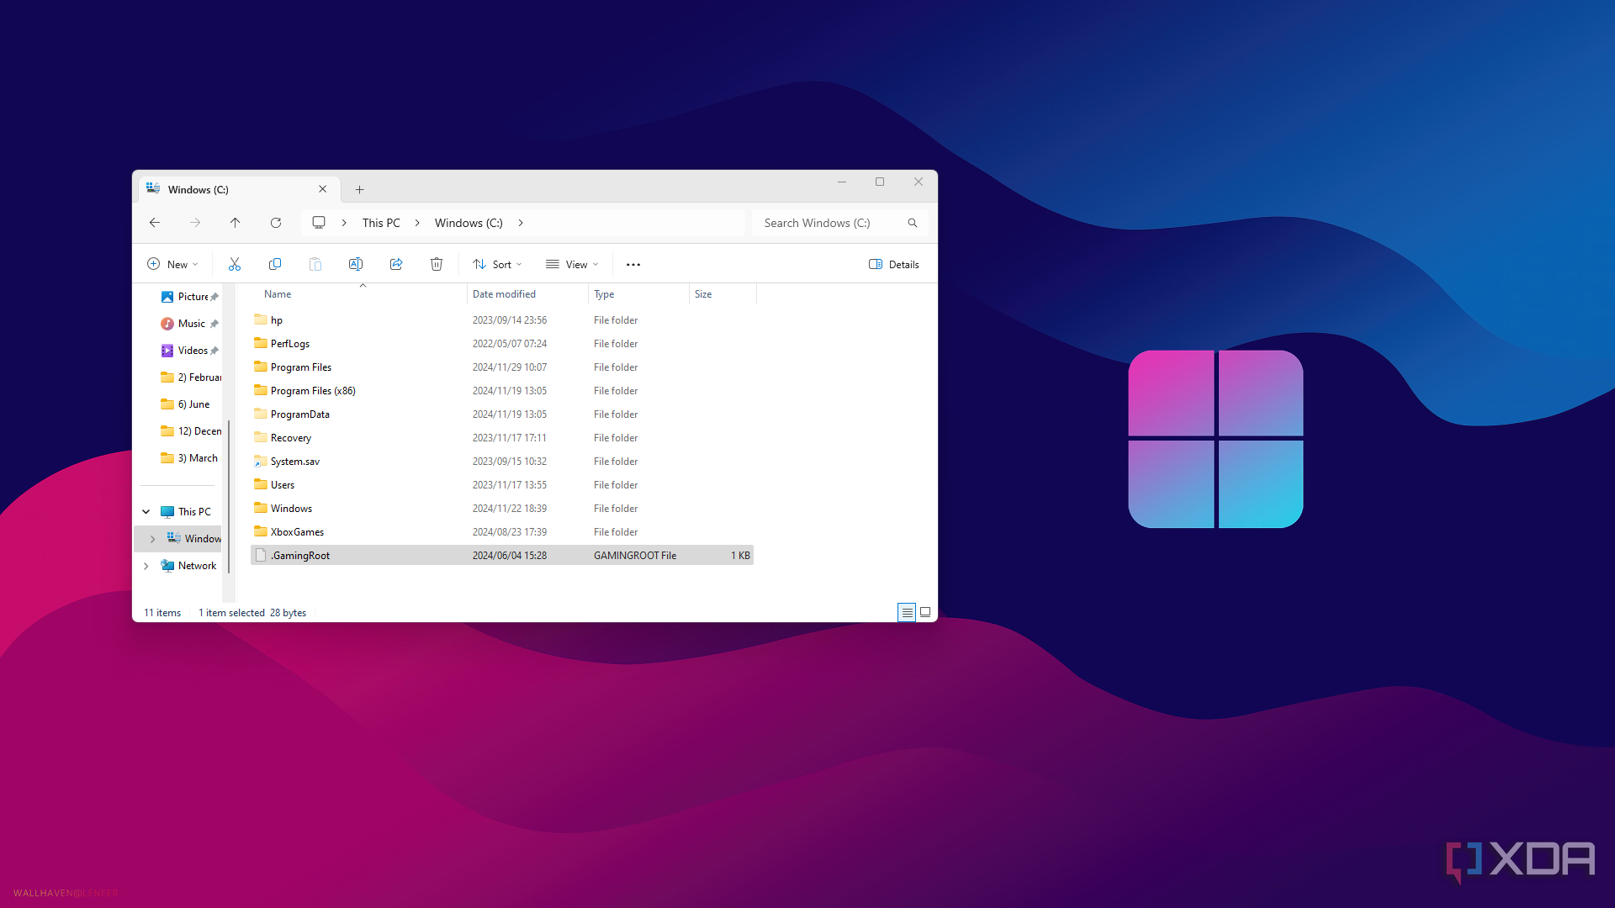1615x908 pixels.
Task: Go back with the left arrow
Action: click(155, 223)
